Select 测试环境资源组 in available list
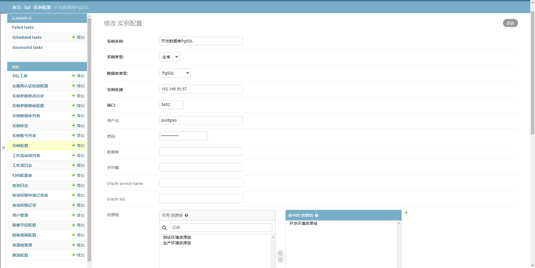Screen dimensions: 535x268 [177, 238]
